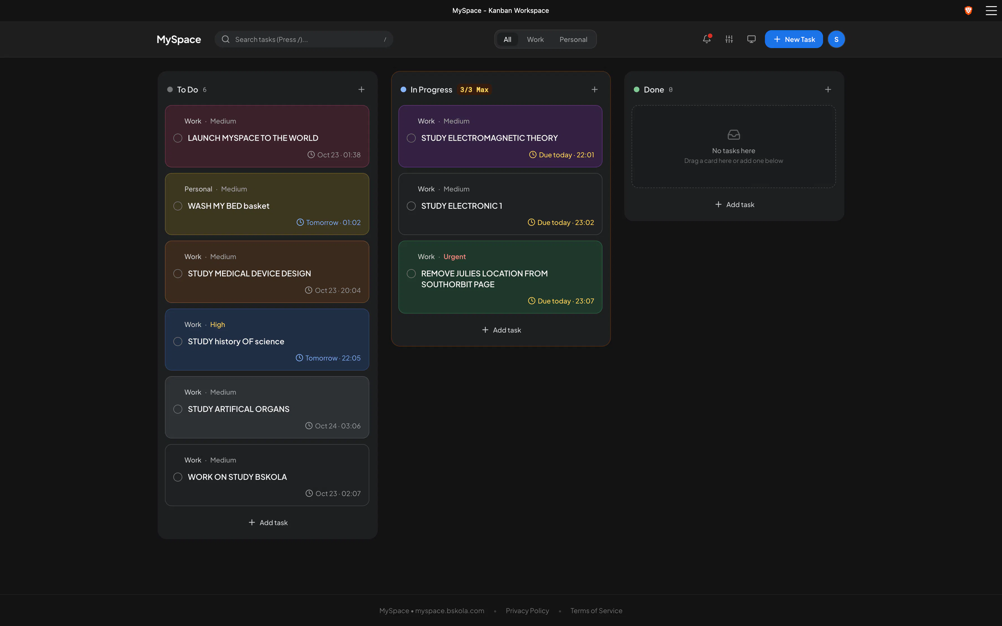Complete STUDY MEDICAL DEVICE DESIGN task
Screen dimensions: 1002x626
(x=178, y=274)
